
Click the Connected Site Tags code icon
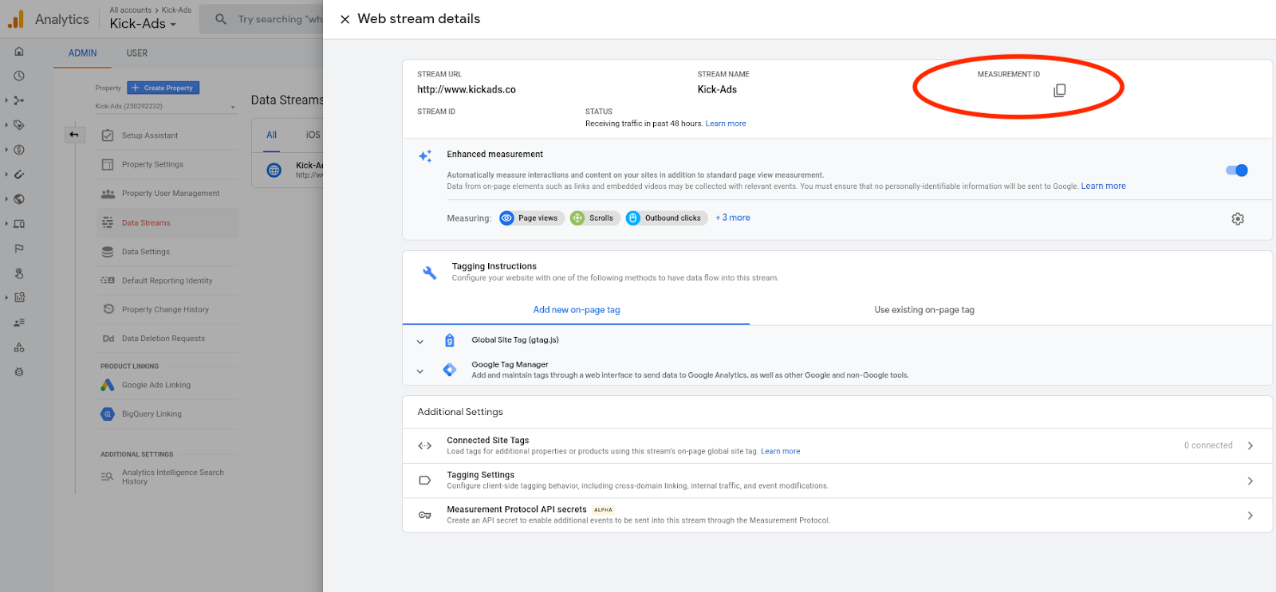425,445
